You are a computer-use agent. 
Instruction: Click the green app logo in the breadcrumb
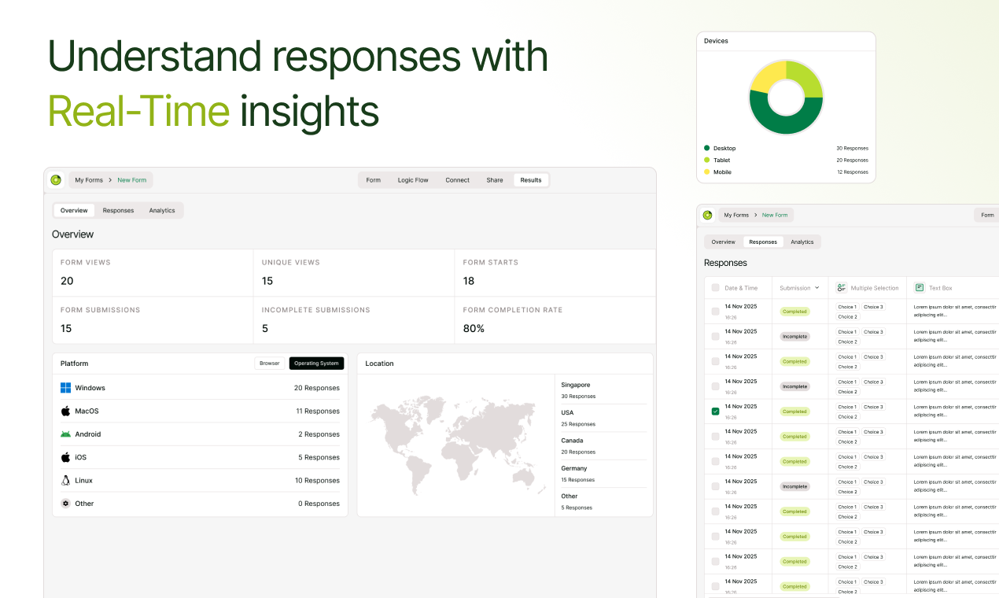[55, 179]
